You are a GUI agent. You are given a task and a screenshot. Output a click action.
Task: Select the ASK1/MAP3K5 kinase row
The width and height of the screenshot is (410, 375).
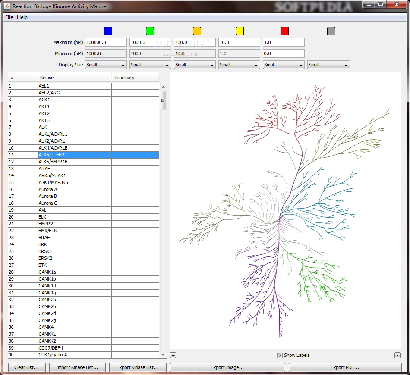pyautogui.click(x=83, y=182)
